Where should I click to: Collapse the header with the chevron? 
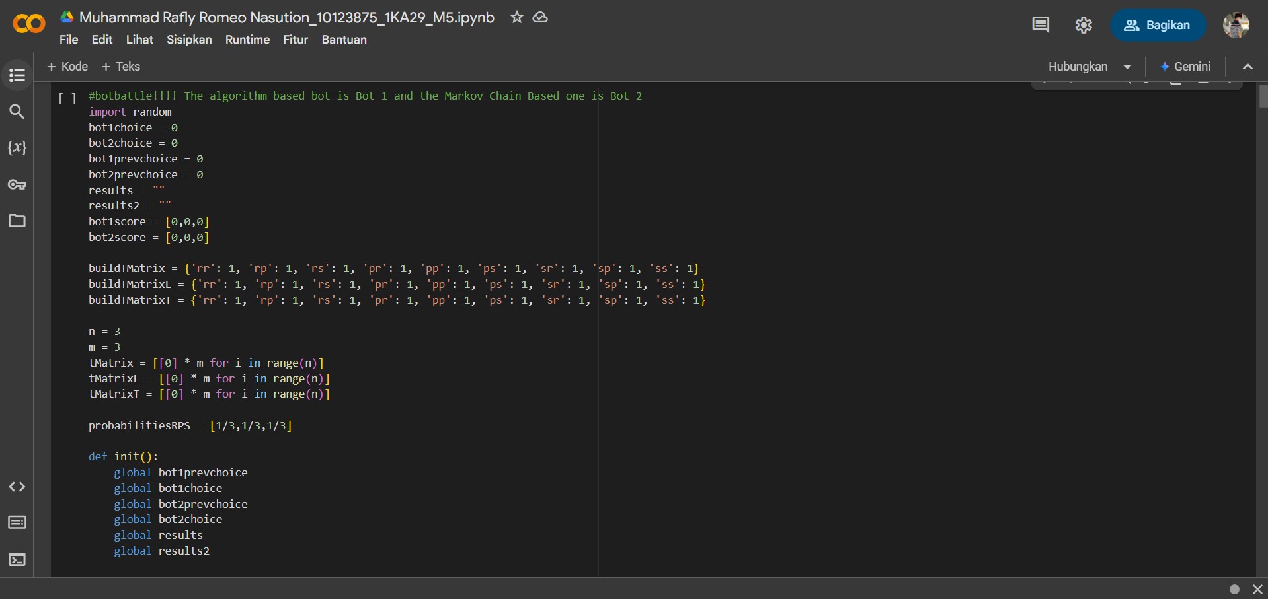pyautogui.click(x=1248, y=67)
